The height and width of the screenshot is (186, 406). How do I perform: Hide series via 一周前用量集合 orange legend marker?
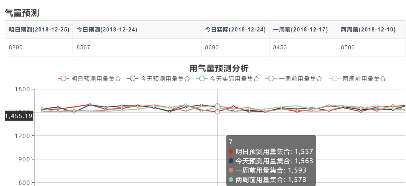click(x=271, y=79)
